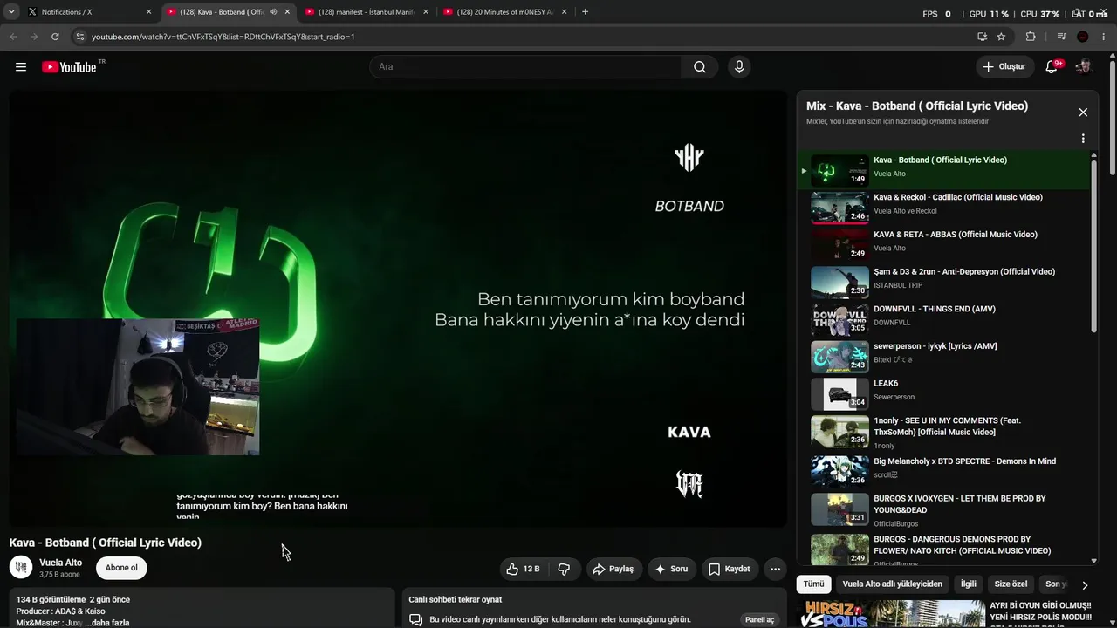Close the Notifications / X tab
Image resolution: width=1117 pixels, height=628 pixels.
[148, 12]
